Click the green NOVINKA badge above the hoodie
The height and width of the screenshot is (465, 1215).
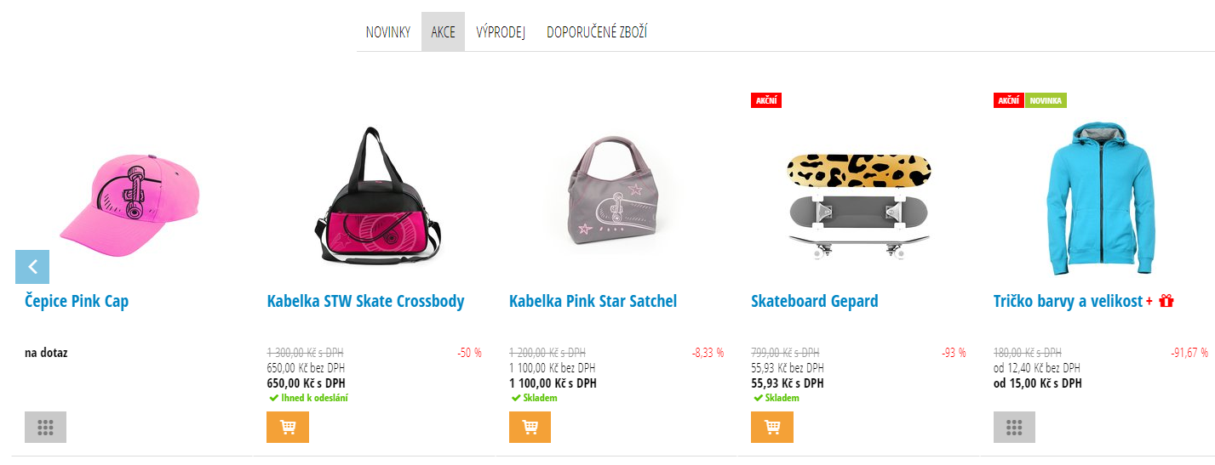point(1046,100)
